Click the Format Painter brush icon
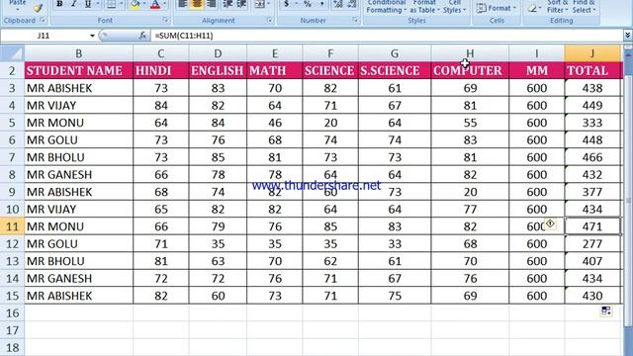633x356 pixels. (39, 7)
